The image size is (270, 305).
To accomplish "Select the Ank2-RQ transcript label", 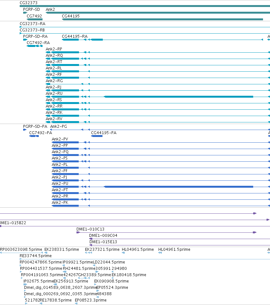I will click(54, 55).
